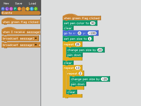The width and height of the screenshot is (141, 106).
Task: Edit the pen size value 1
Action: 90,39
